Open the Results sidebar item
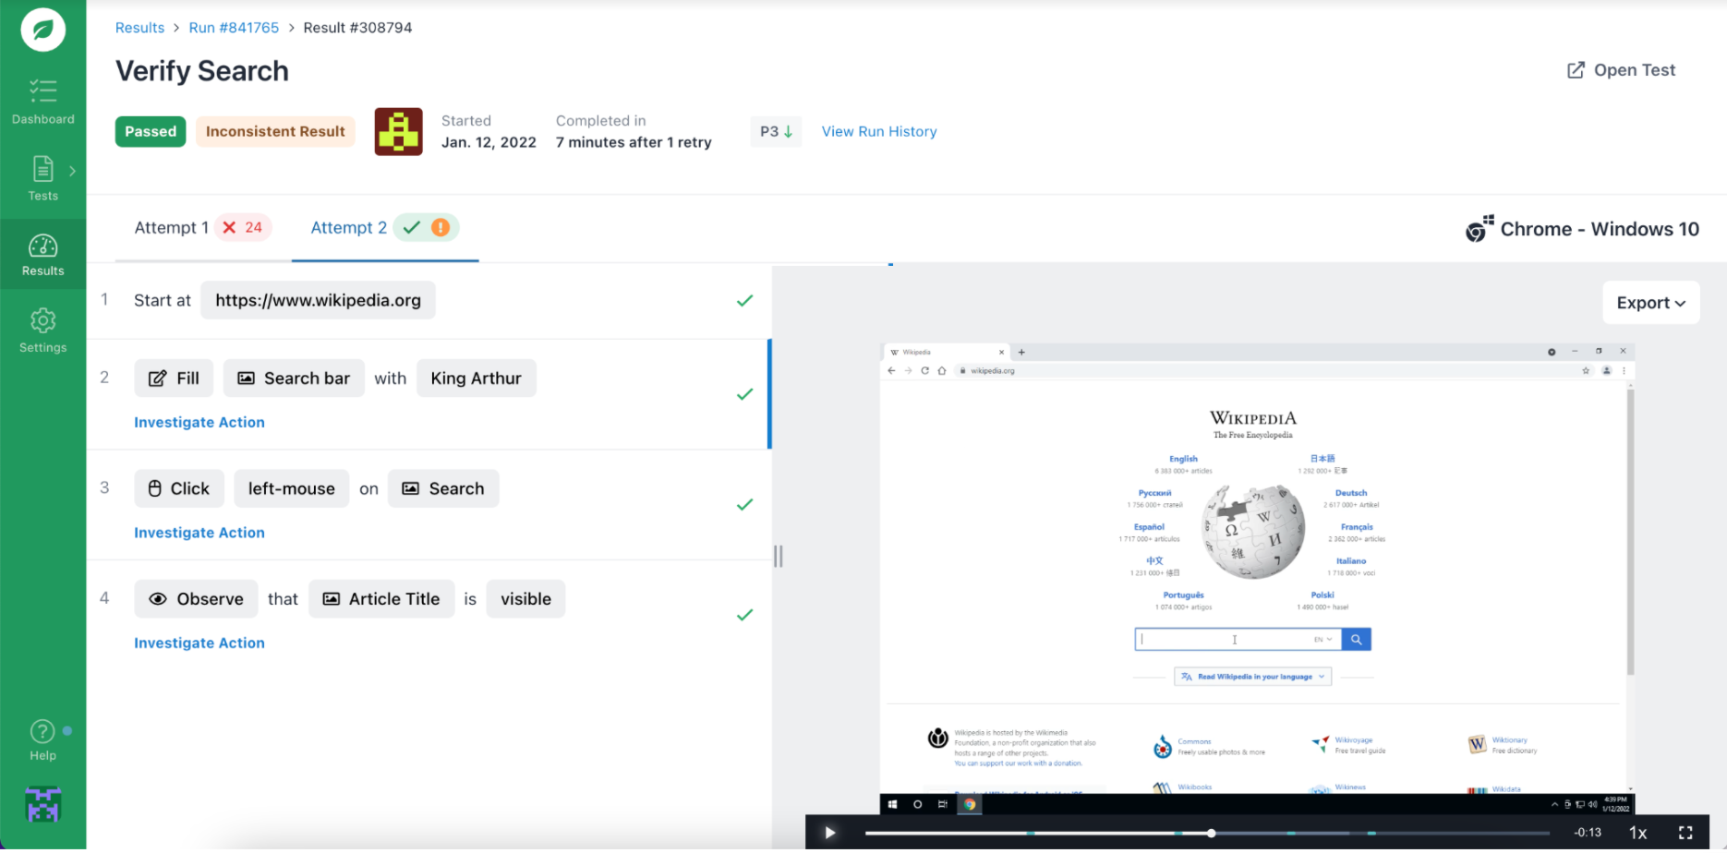Screen dimensions: 1727x853 tap(43, 255)
